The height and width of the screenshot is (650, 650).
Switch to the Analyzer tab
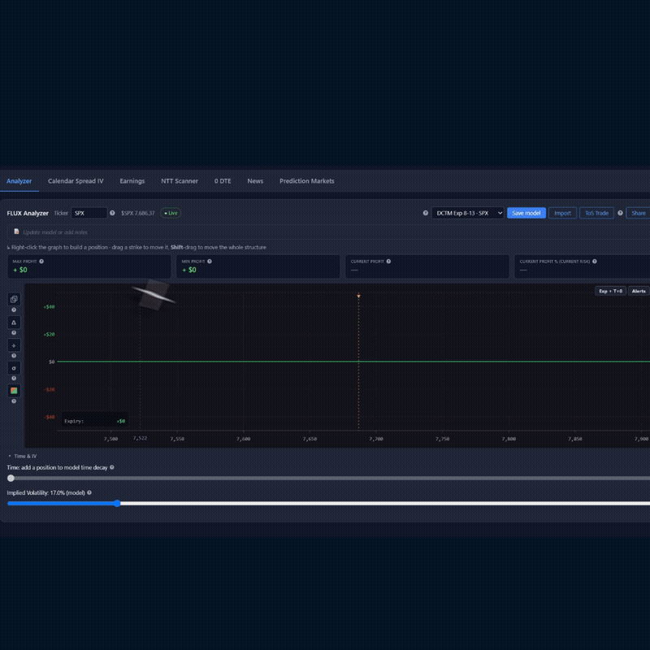point(19,181)
